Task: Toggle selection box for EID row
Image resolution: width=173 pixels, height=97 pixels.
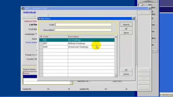Action: [41, 40]
